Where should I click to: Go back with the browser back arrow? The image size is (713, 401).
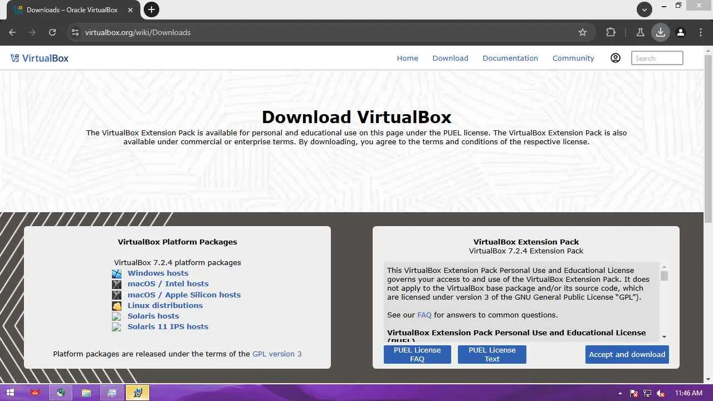[x=12, y=32]
